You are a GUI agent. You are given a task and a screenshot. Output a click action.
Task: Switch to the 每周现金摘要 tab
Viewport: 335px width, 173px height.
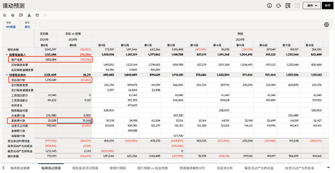coord(20,168)
